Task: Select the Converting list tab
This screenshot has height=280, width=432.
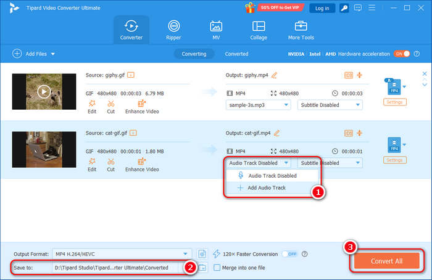Action: tap(194, 54)
